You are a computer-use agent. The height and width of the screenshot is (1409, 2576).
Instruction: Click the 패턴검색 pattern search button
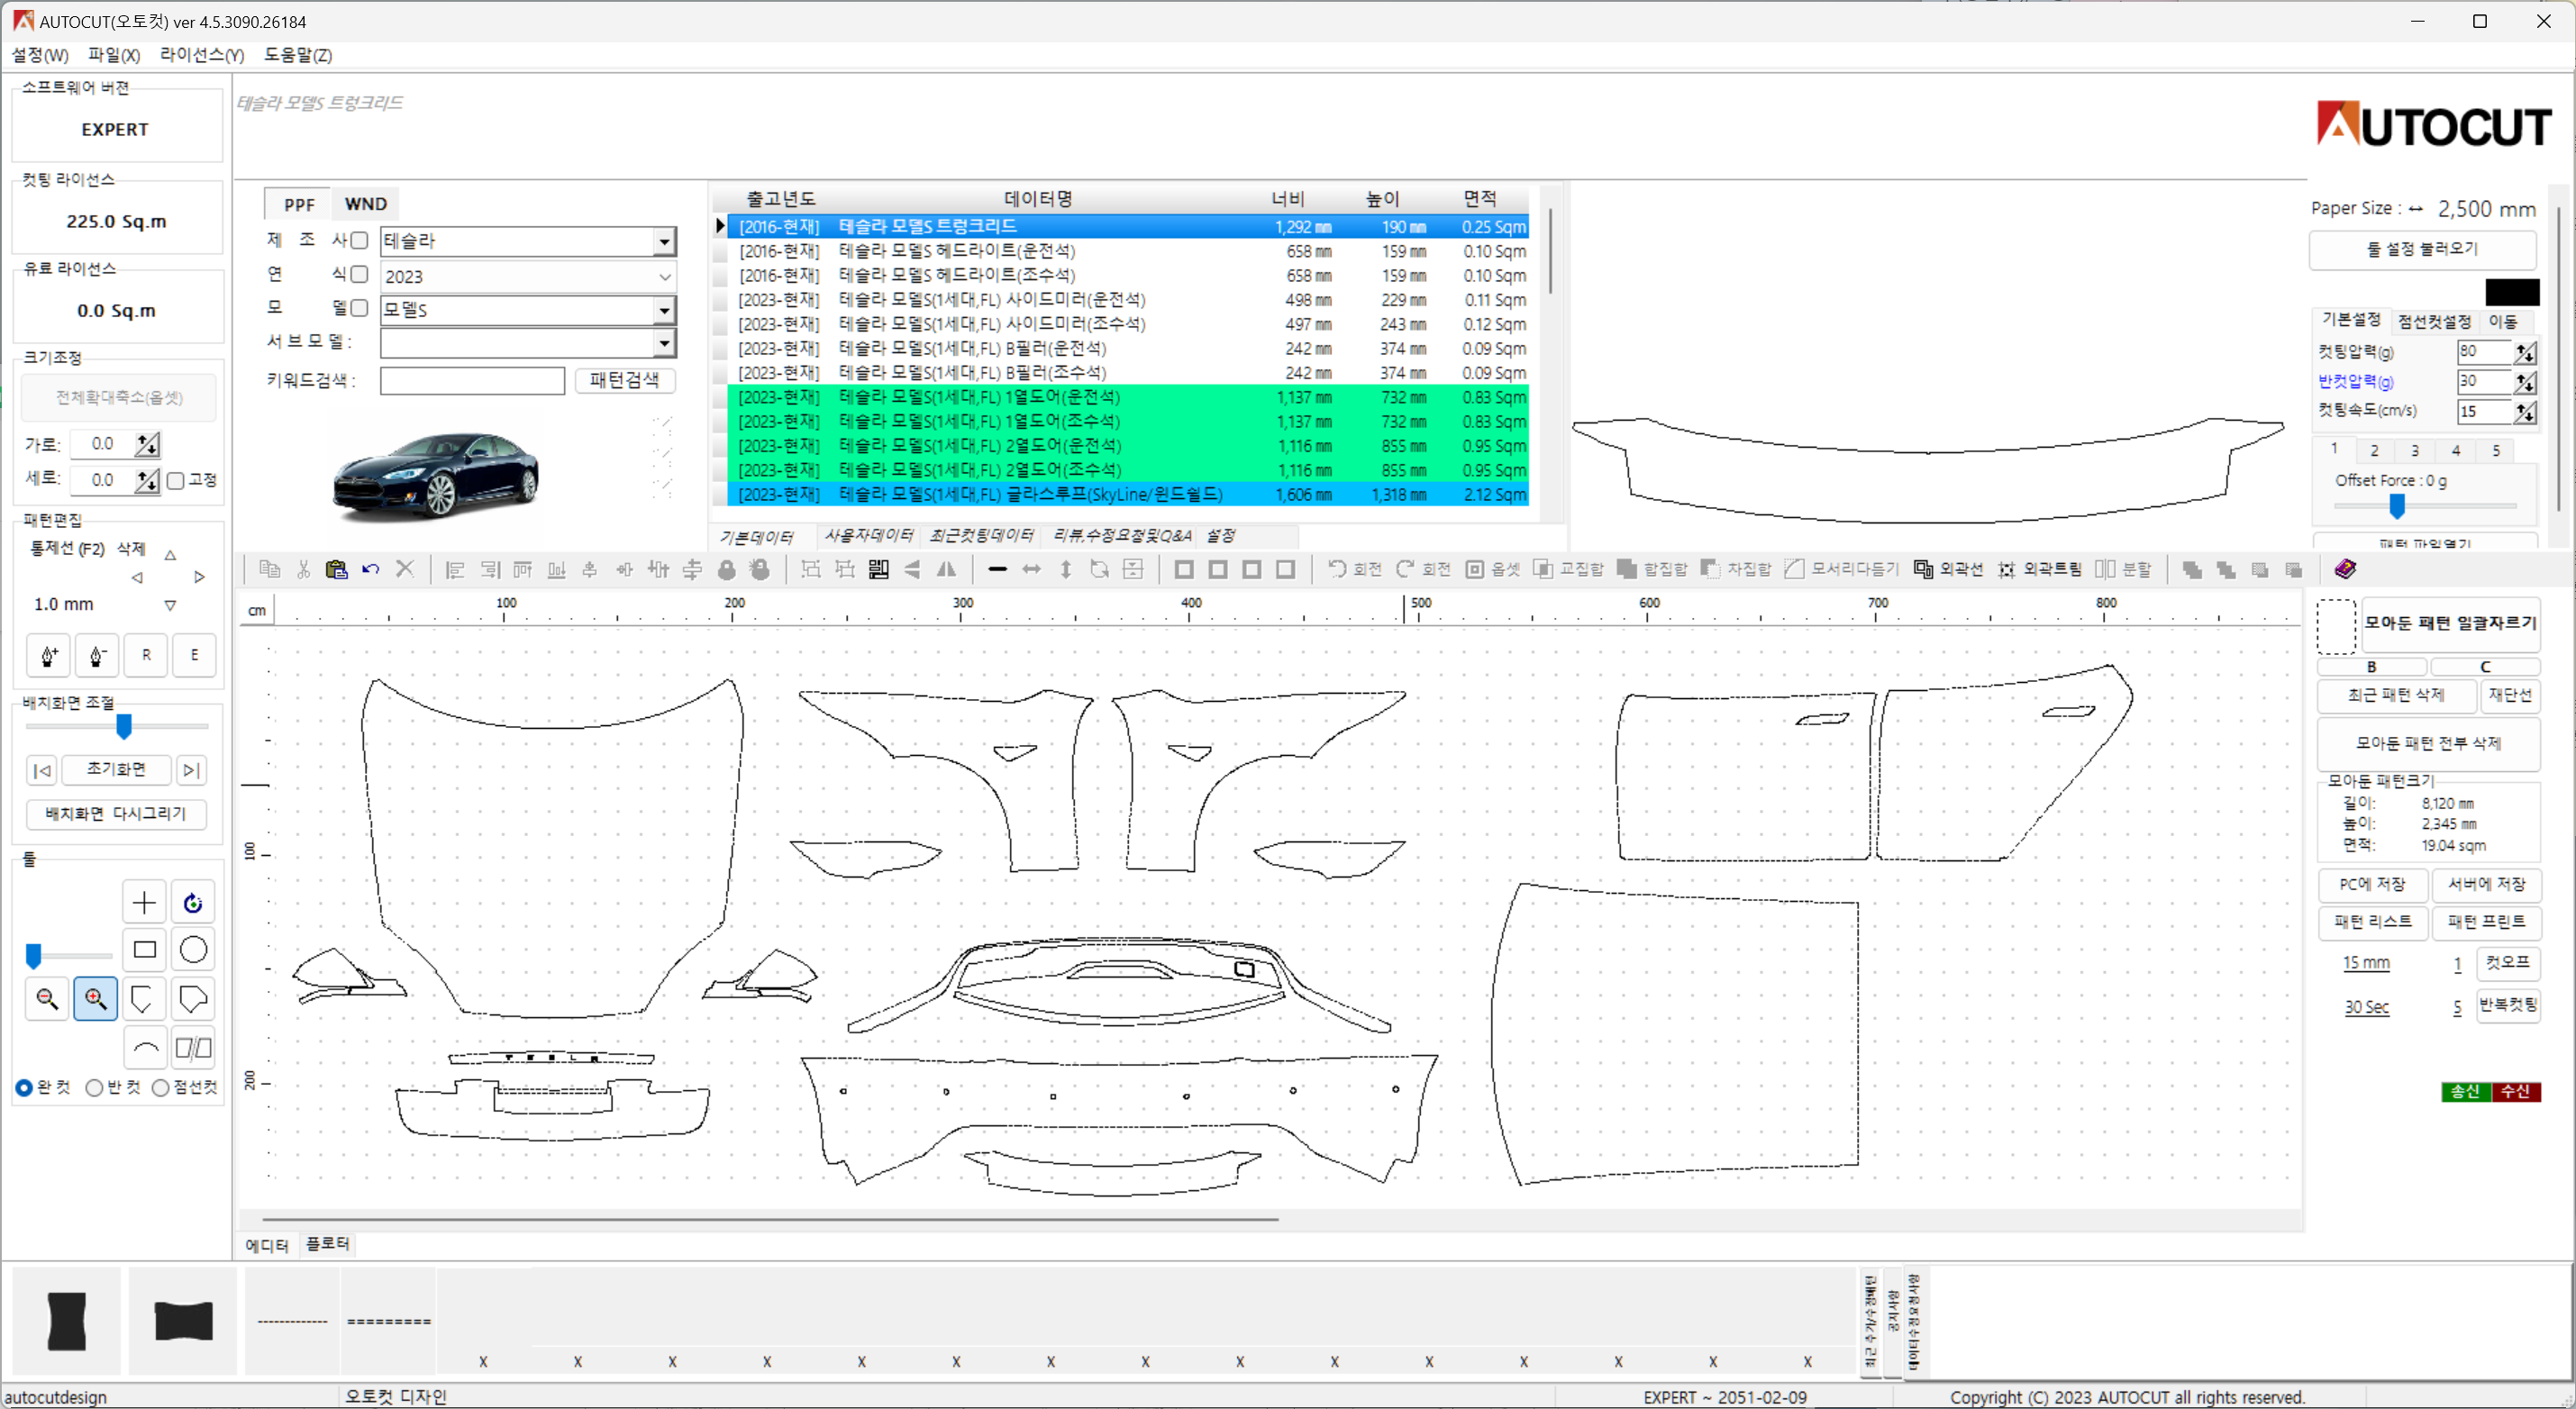pyautogui.click(x=624, y=380)
